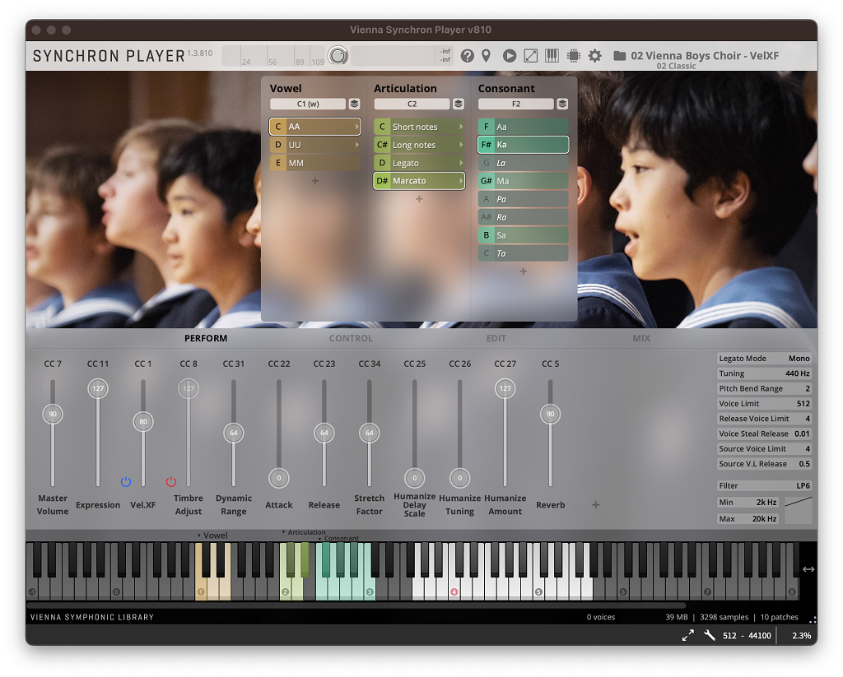The height and width of the screenshot is (677, 843).
Task: Click the Articulation layers stack icon
Action: pos(458,104)
